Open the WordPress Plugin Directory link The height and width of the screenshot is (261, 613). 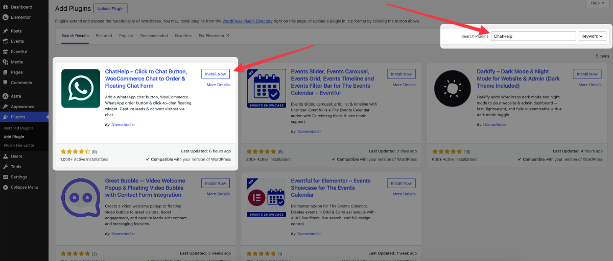click(247, 21)
